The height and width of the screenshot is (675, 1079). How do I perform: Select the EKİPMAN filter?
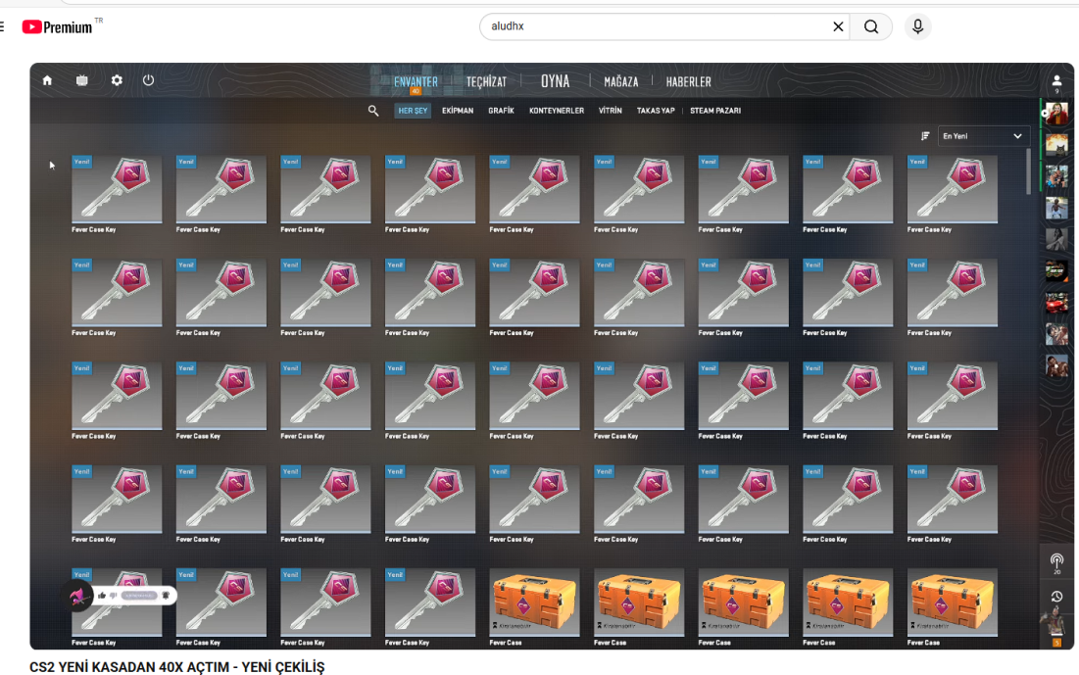coord(458,111)
